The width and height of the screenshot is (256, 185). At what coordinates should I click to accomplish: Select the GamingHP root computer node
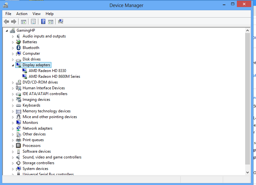[x=26, y=30]
